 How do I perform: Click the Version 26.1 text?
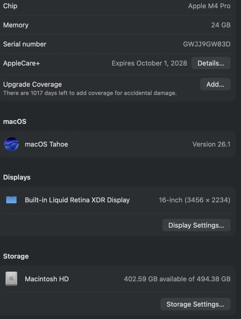(211, 144)
